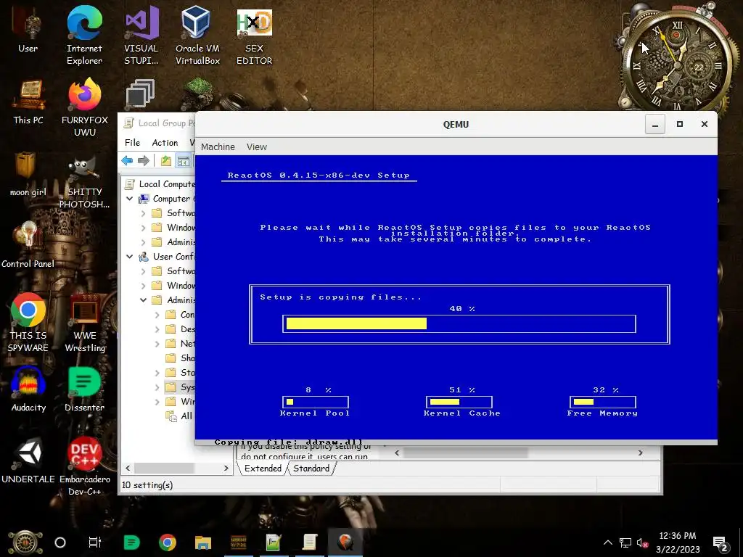The height and width of the screenshot is (557, 743).
Task: Open Task View from the taskbar
Action: 95,542
